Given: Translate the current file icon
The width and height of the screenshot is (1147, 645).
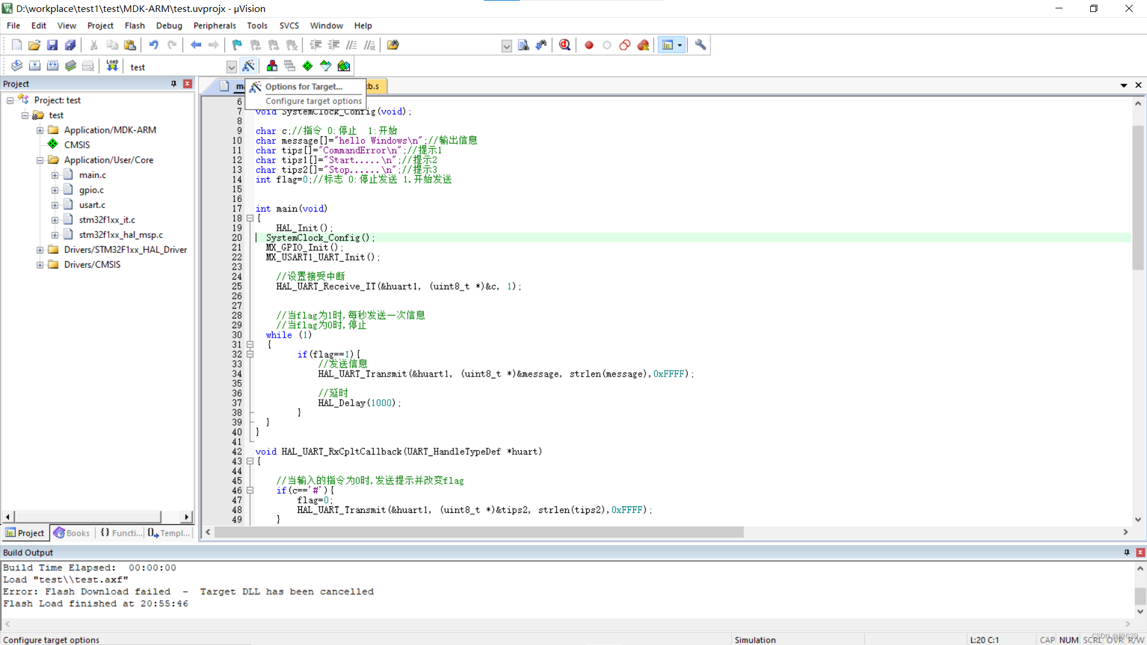Looking at the screenshot, I should (x=17, y=66).
